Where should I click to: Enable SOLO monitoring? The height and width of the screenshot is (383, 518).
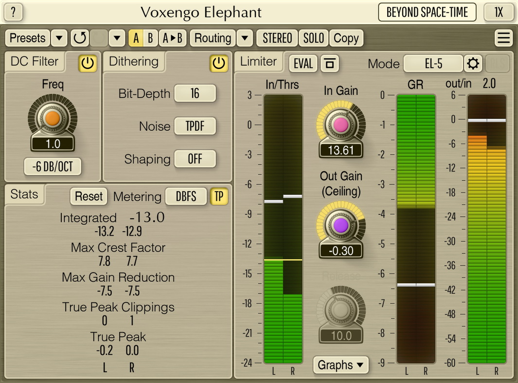[x=314, y=38]
